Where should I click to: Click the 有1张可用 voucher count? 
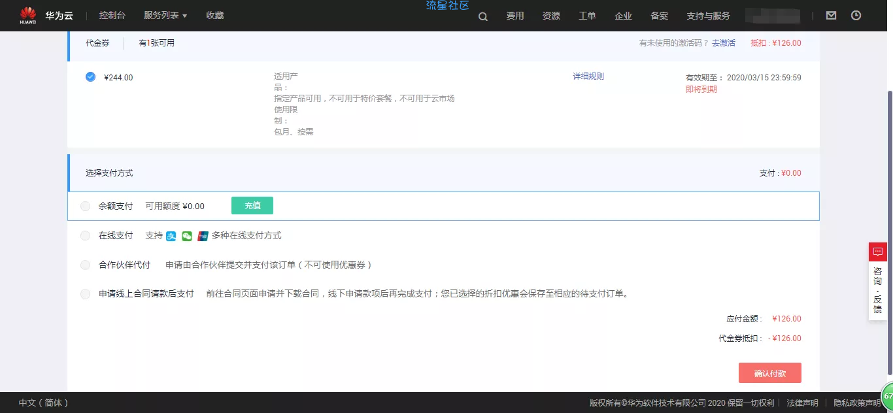156,43
